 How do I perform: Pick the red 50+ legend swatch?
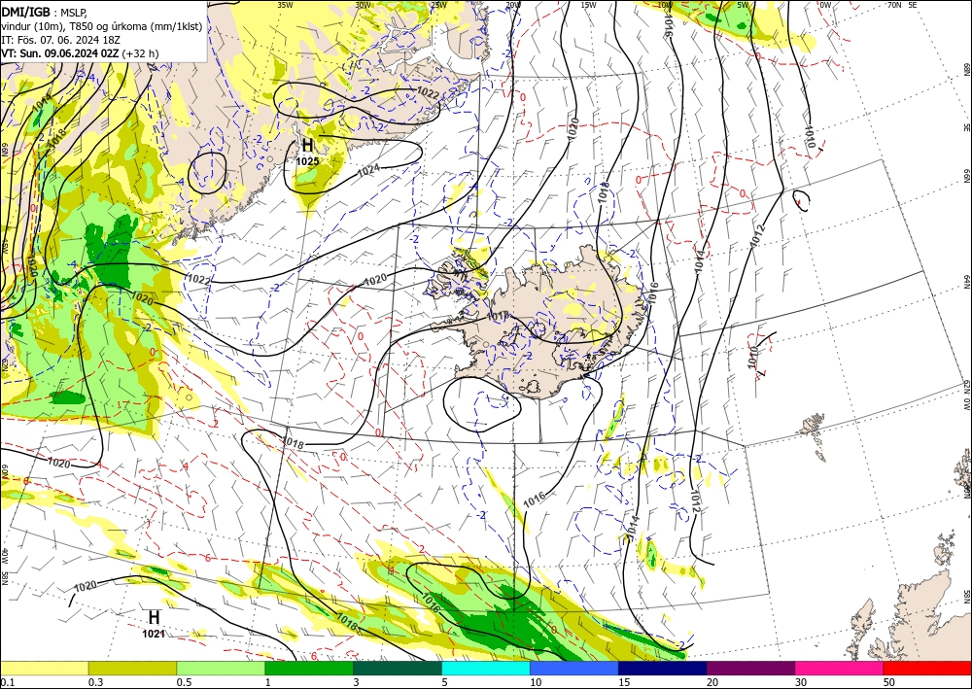point(927,668)
